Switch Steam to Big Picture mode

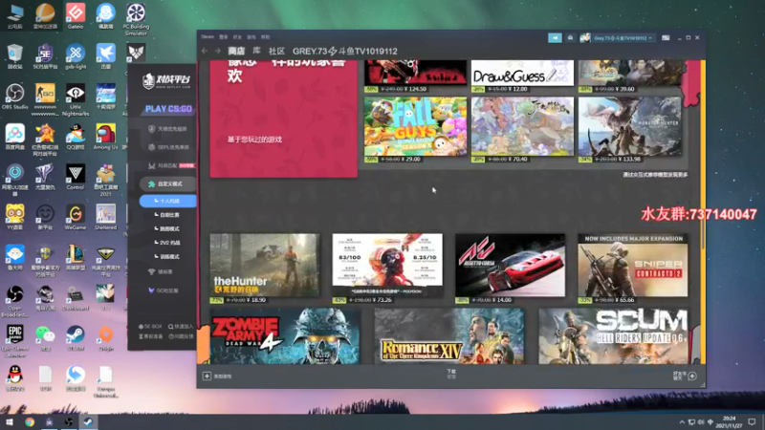tap(666, 38)
